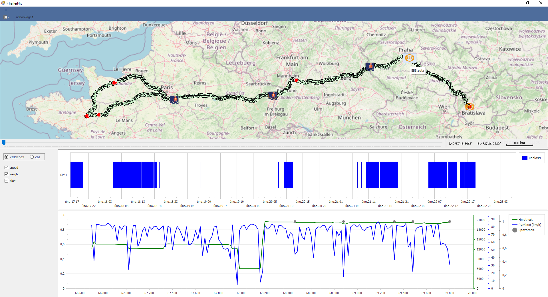Click the orange EBS warning icon near Praha
Image resolution: width=548 pixels, height=297 pixels.
(410, 58)
